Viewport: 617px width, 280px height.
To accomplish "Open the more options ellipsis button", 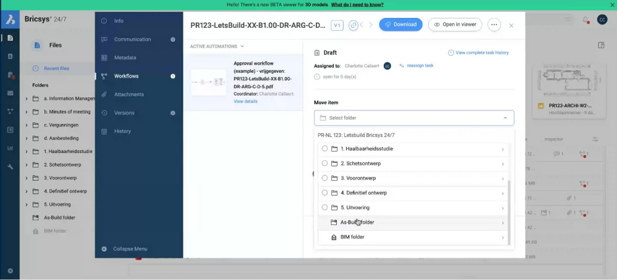I will coord(494,25).
